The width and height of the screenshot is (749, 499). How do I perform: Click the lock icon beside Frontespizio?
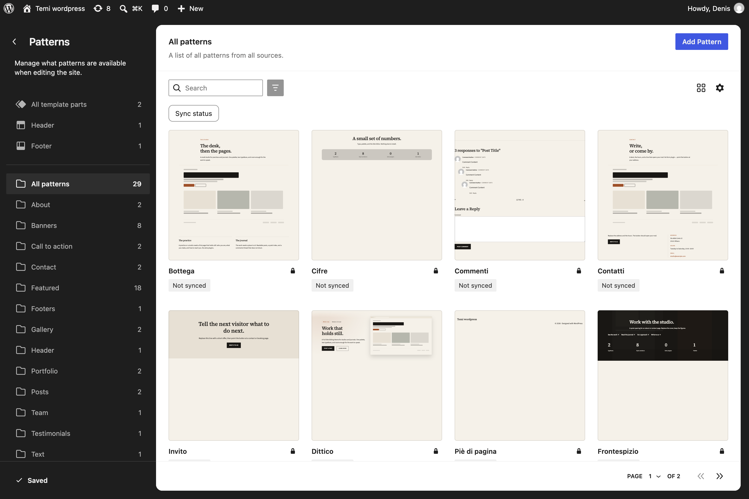click(722, 451)
